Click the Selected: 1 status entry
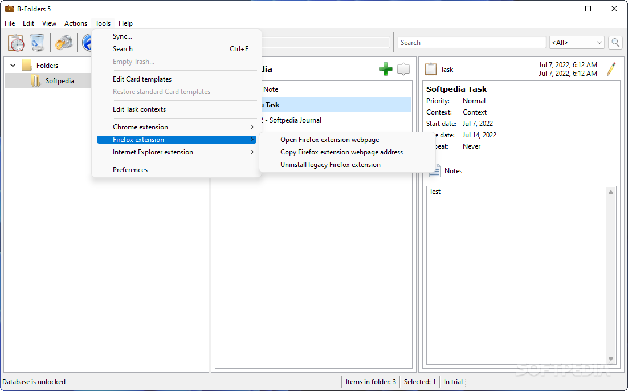 pos(420,382)
